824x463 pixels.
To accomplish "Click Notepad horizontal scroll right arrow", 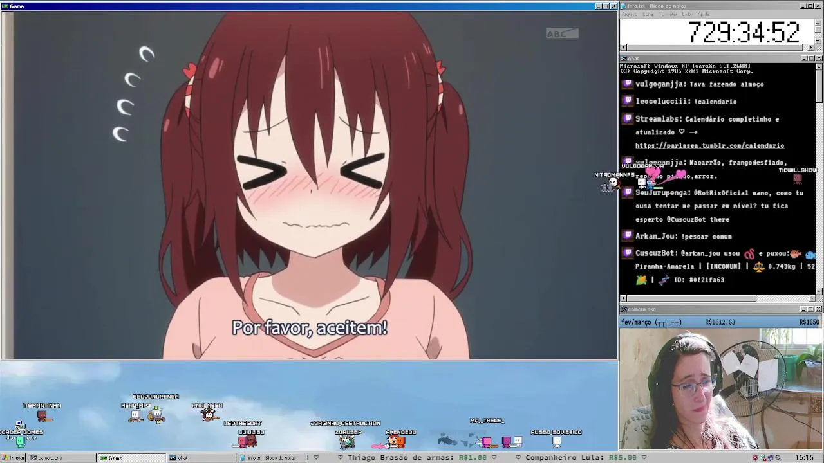I will [811, 48].
